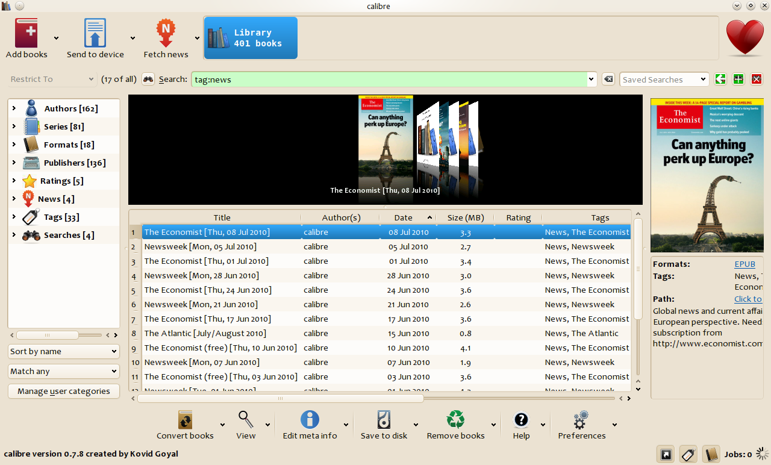The width and height of the screenshot is (771, 465).
Task: Open the View dropdown arrow
Action: point(267,425)
